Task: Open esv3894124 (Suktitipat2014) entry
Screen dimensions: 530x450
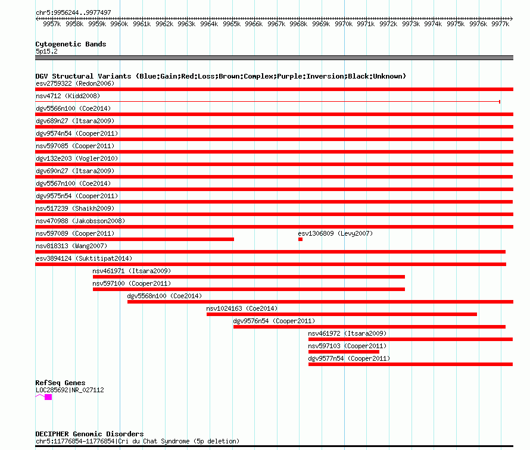Action: (x=84, y=258)
